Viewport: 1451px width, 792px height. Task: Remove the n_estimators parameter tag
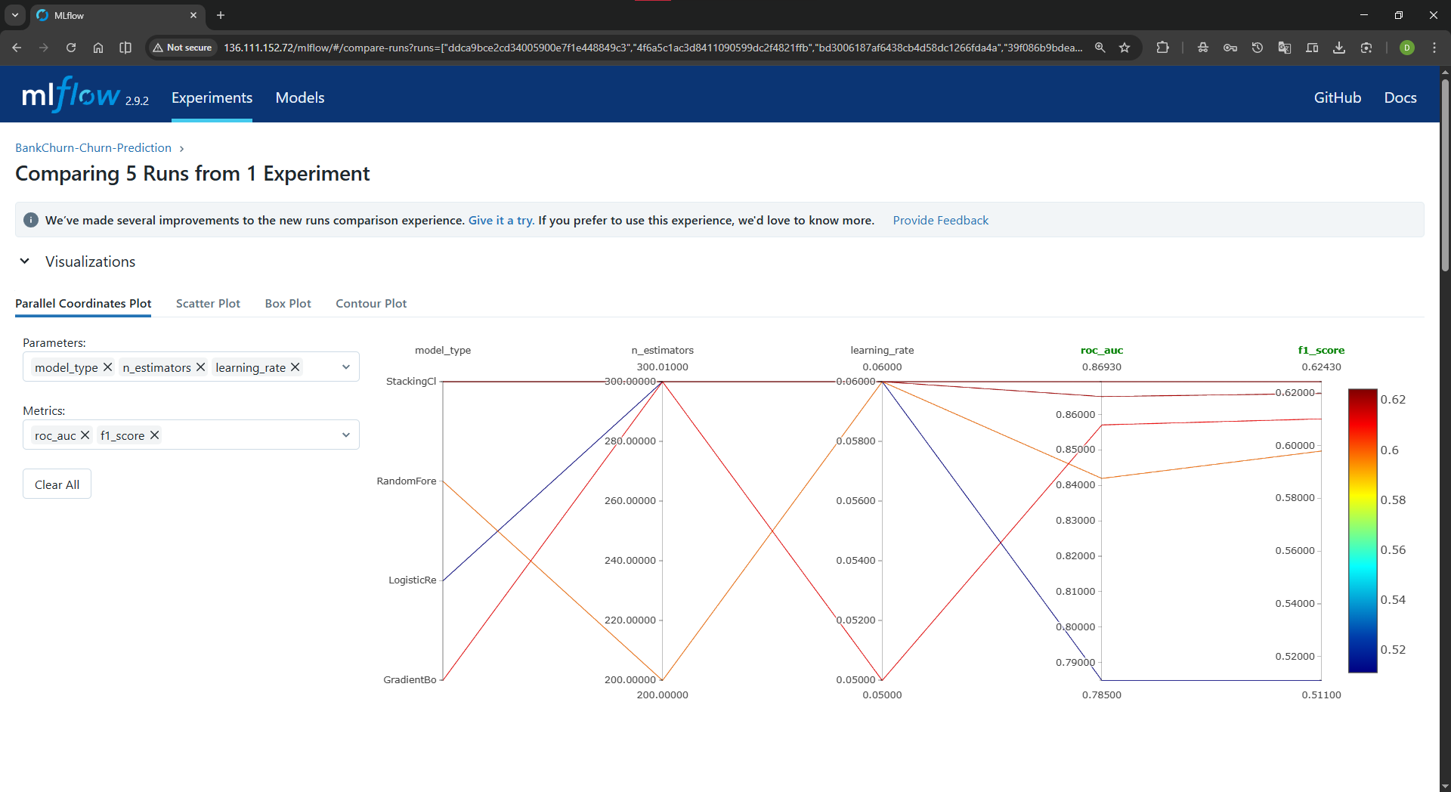[200, 367]
